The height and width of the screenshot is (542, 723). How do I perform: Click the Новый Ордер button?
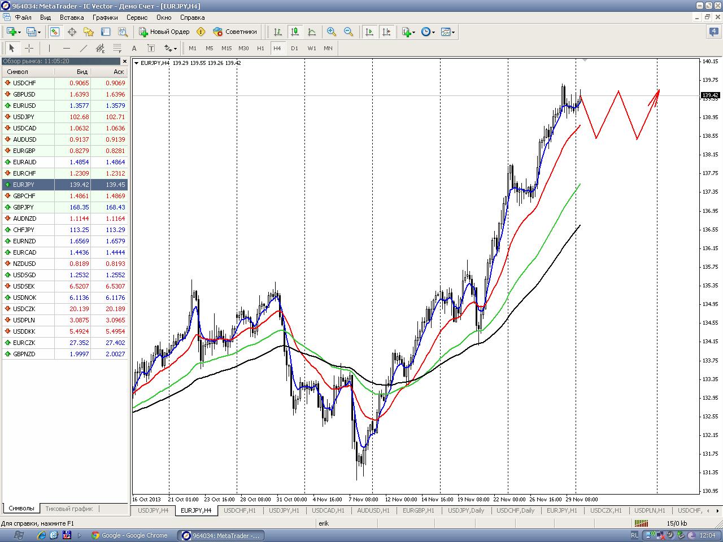(x=164, y=32)
